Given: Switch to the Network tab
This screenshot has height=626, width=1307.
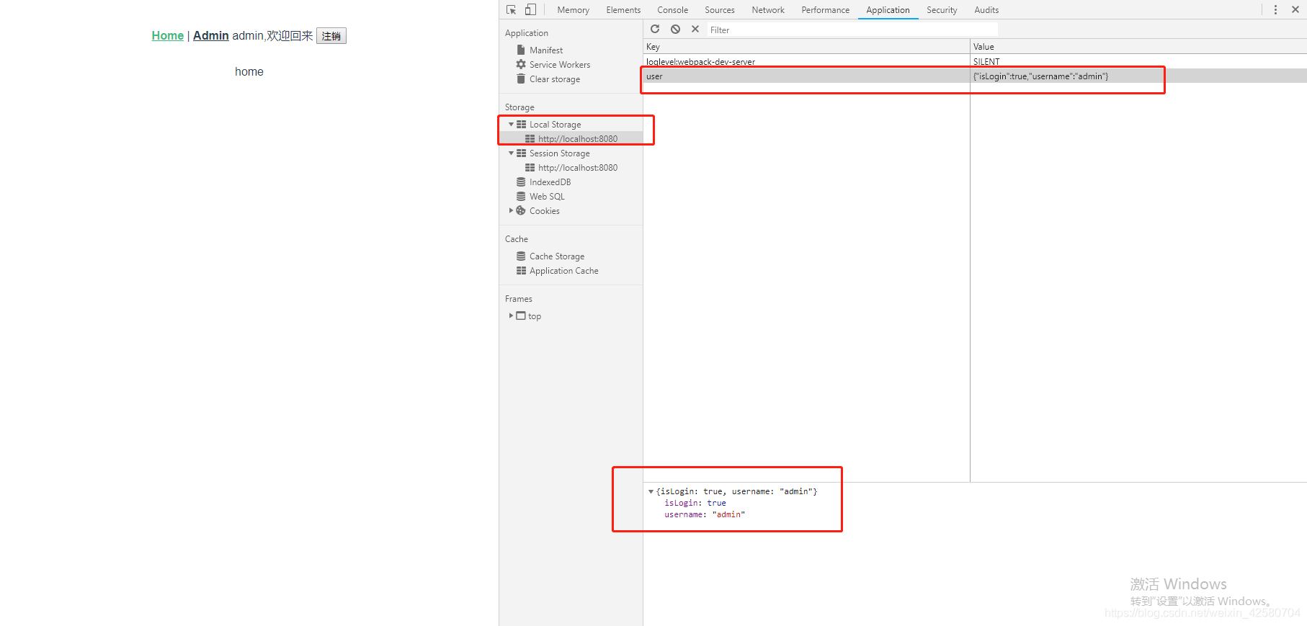Looking at the screenshot, I should 767,10.
